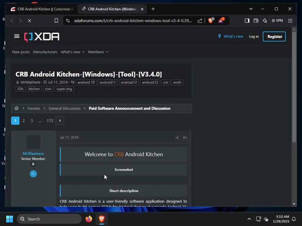The height and width of the screenshot is (226, 302).
Task: Open a new browser tab
Action: [x=153, y=9]
